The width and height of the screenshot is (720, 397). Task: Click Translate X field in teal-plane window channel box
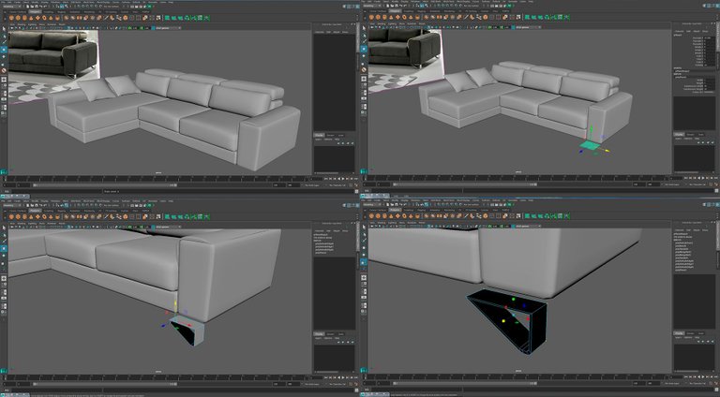click(x=710, y=38)
